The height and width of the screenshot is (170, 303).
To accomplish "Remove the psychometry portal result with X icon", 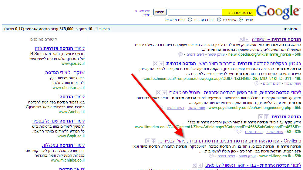I will (x=158, y=93).
